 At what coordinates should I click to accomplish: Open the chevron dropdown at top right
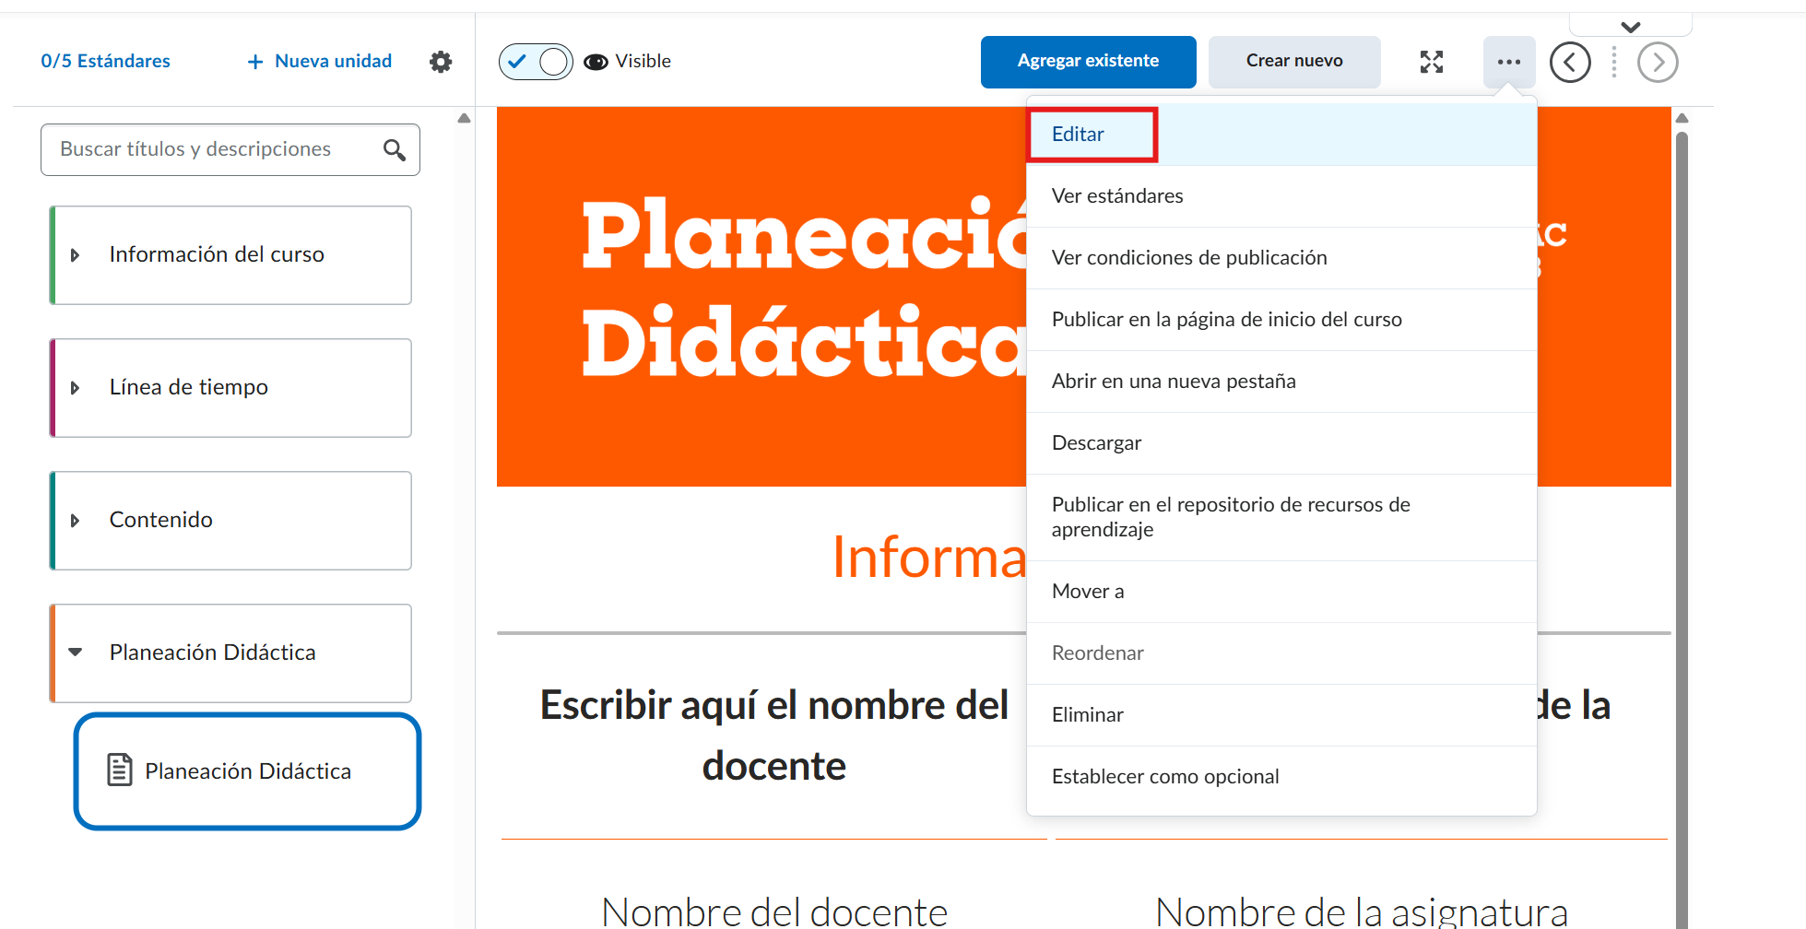point(1630,27)
